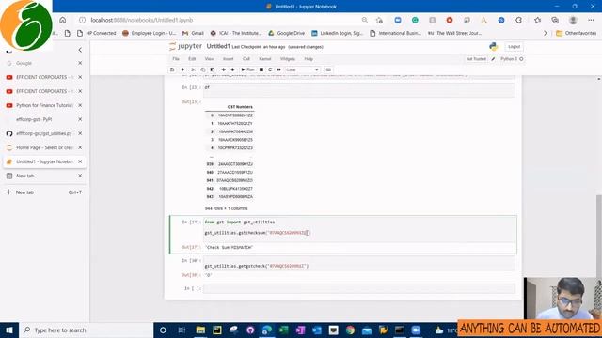Open the Gmail bookmark
Screen dimensions: 602x338
click(193, 34)
